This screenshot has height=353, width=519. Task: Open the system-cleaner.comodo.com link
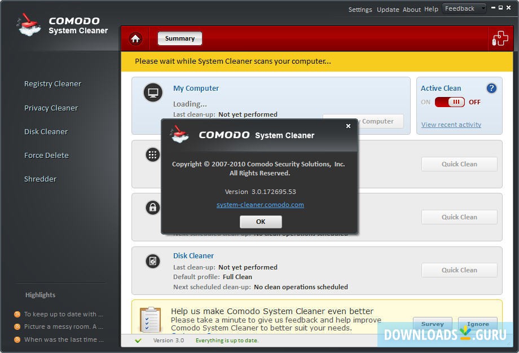(260, 205)
